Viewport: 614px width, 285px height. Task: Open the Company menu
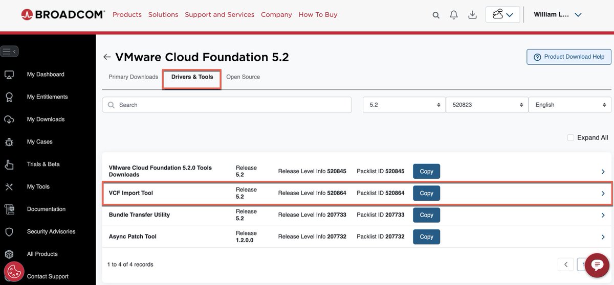click(x=276, y=15)
